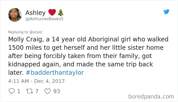The height and width of the screenshot is (102, 178).
Task: Open the 4:11 AM - Dec 4, 2017 timestamp
Action: pos(36,81)
